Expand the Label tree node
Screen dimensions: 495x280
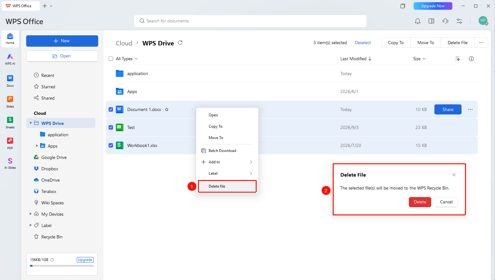coord(31,225)
